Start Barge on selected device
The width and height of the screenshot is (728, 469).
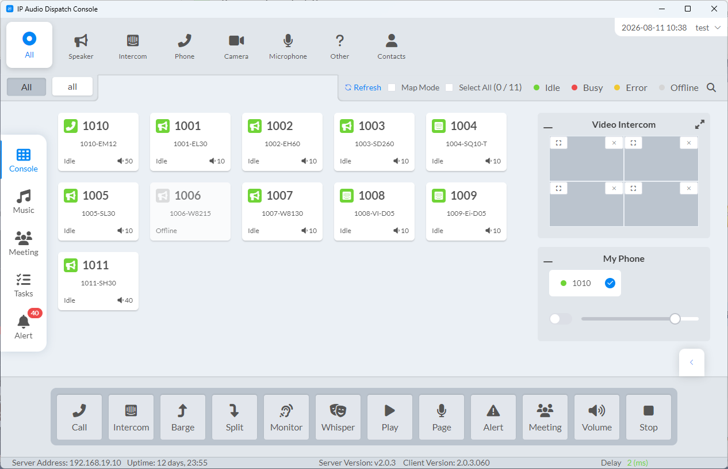coord(183,417)
